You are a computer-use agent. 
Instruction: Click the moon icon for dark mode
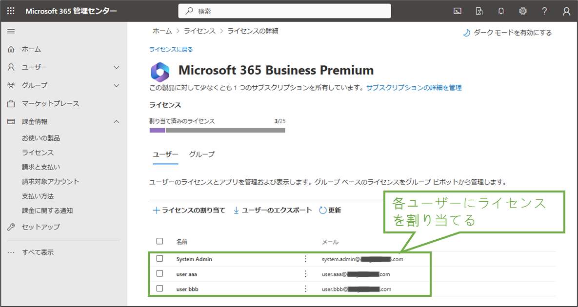(466, 33)
